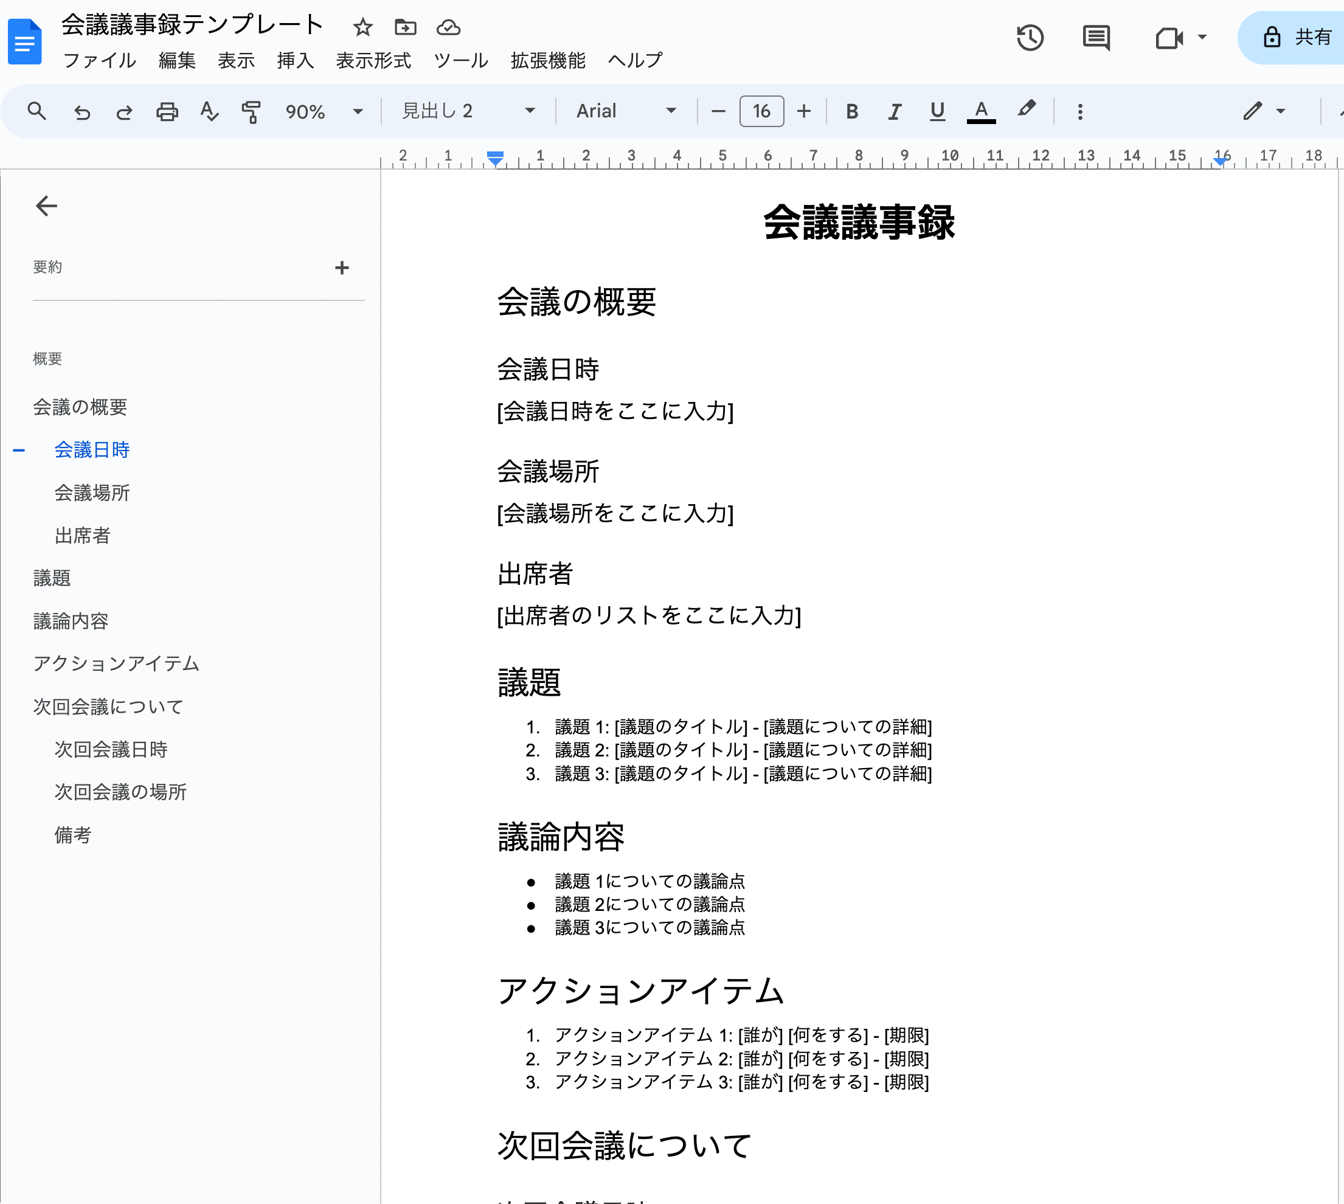Star this document
Screen dimensions: 1344x1204
362,27
